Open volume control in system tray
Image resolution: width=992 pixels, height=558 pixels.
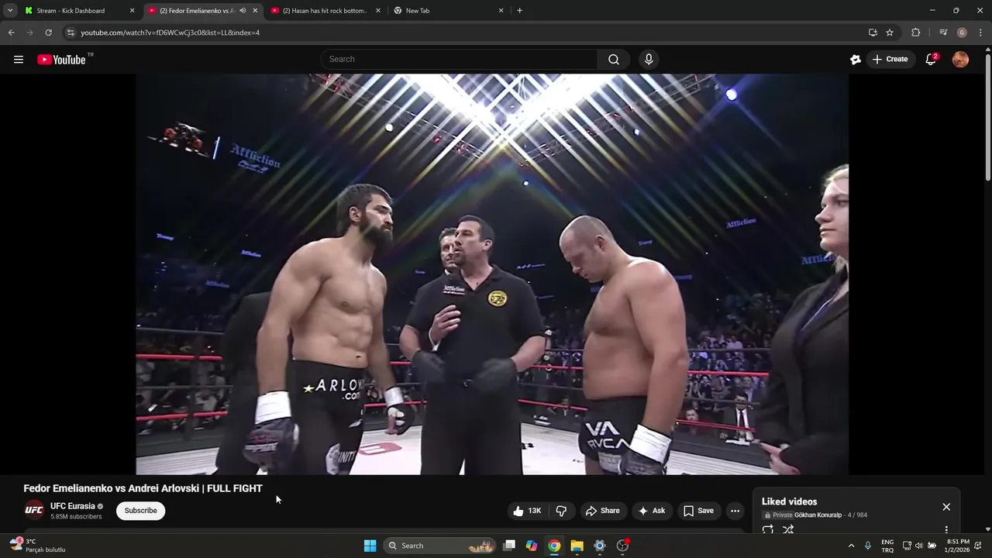click(x=919, y=546)
